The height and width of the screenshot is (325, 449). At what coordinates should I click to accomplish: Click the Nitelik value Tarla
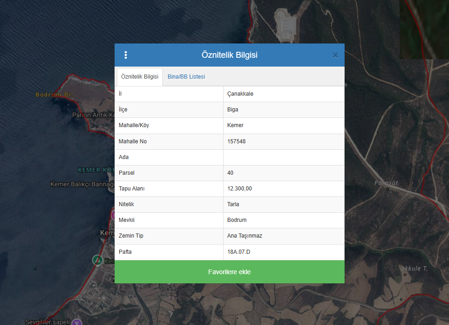pyautogui.click(x=233, y=204)
